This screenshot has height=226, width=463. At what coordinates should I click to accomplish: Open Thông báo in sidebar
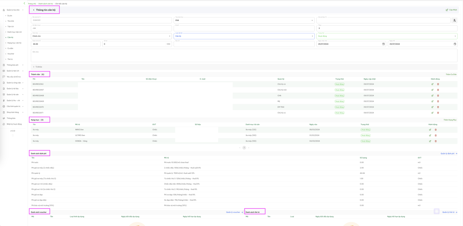pyautogui.click(x=9, y=118)
